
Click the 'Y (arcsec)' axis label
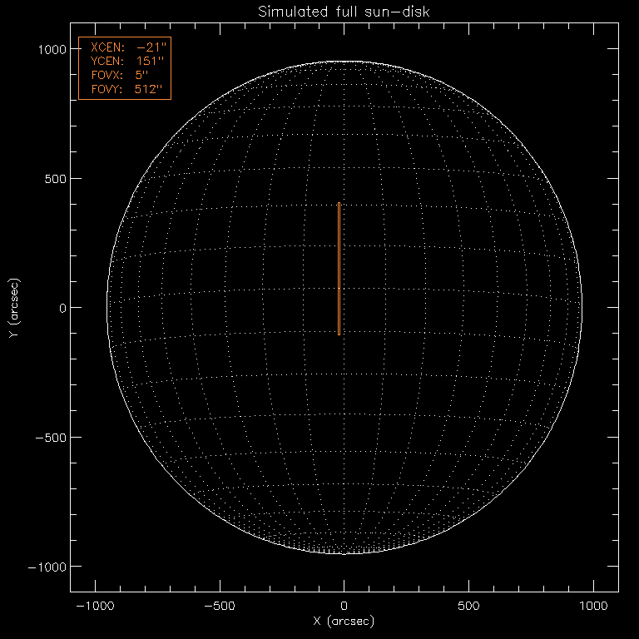tap(14, 308)
